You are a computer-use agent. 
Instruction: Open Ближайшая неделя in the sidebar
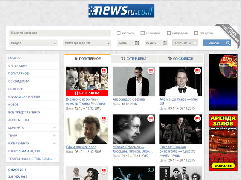click(x=32, y=97)
